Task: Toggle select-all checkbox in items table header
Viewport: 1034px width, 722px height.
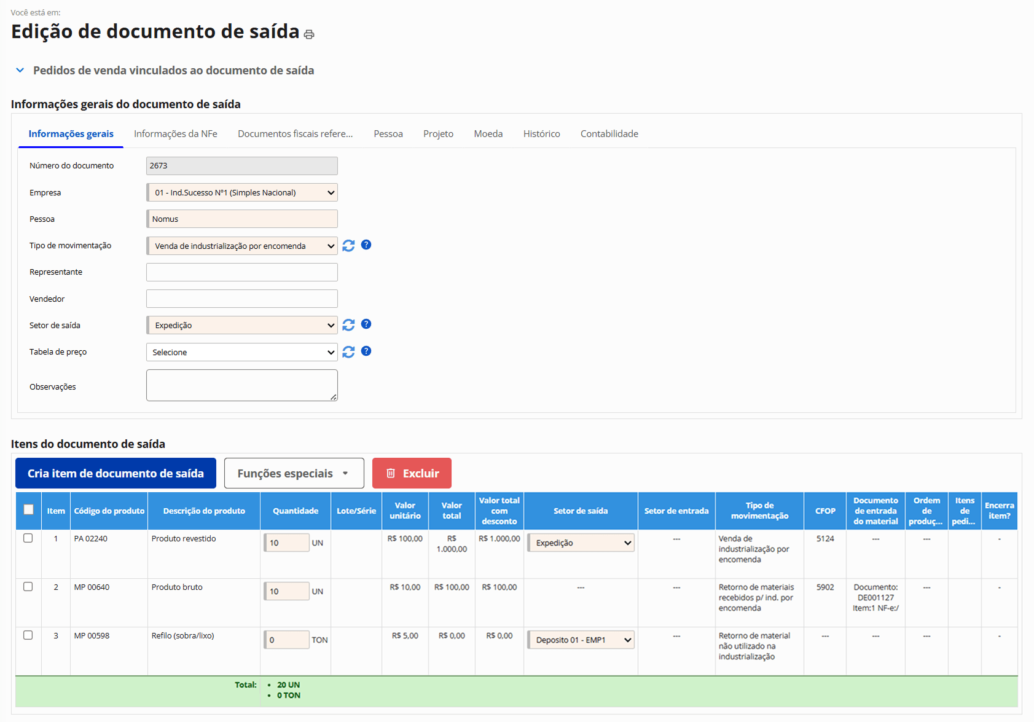Action: 28,509
